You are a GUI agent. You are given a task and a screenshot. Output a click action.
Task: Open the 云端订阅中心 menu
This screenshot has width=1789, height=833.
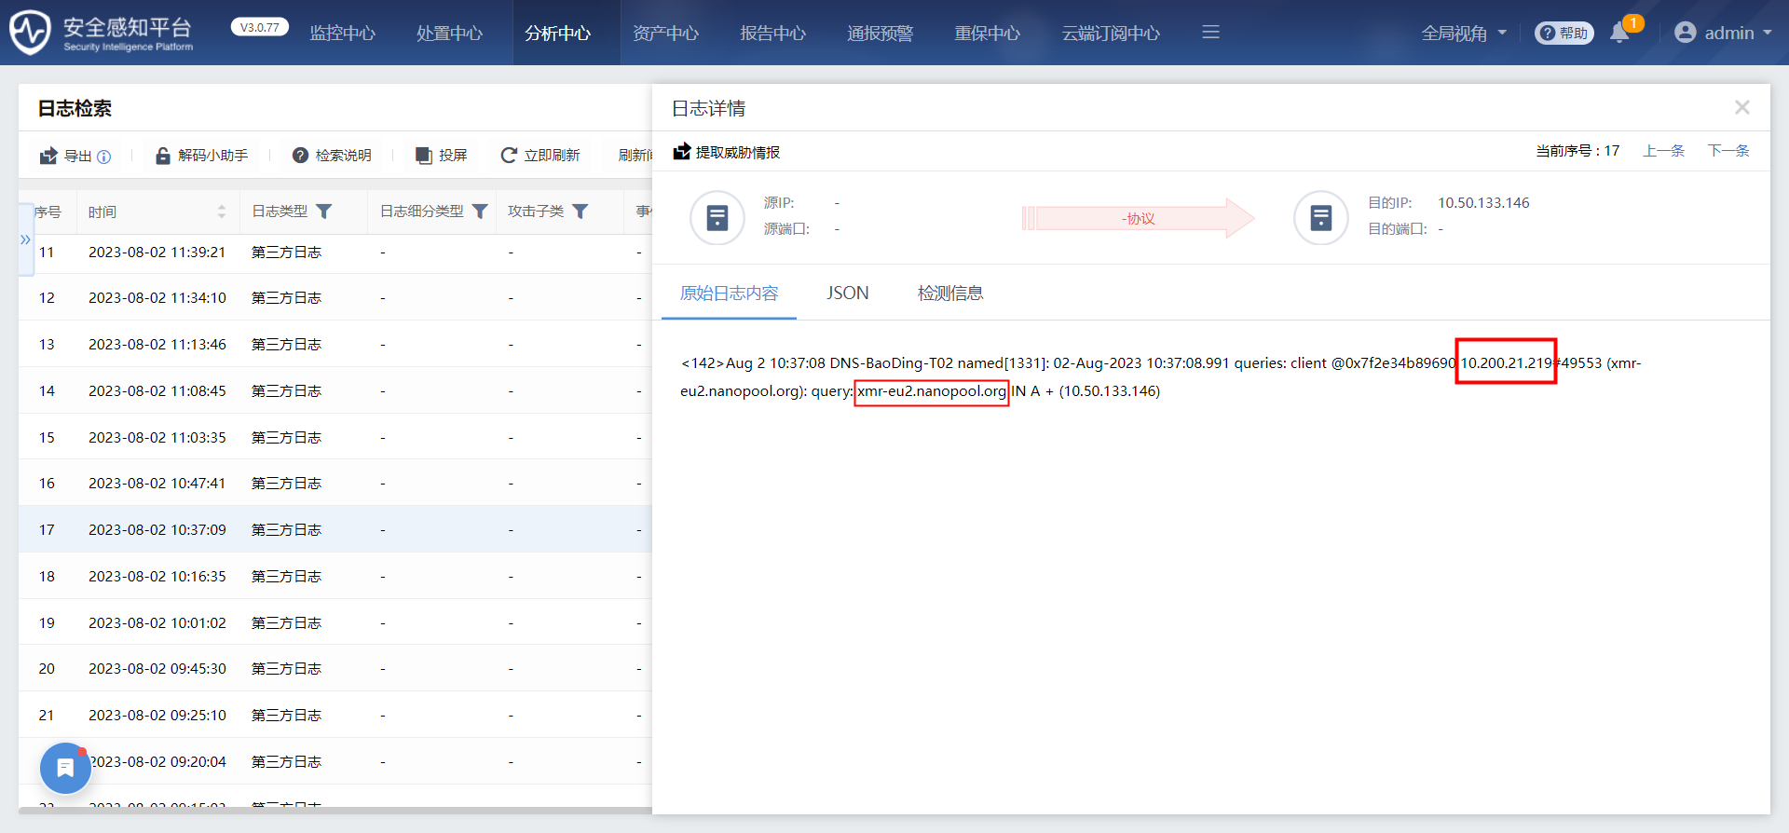pyautogui.click(x=1111, y=33)
